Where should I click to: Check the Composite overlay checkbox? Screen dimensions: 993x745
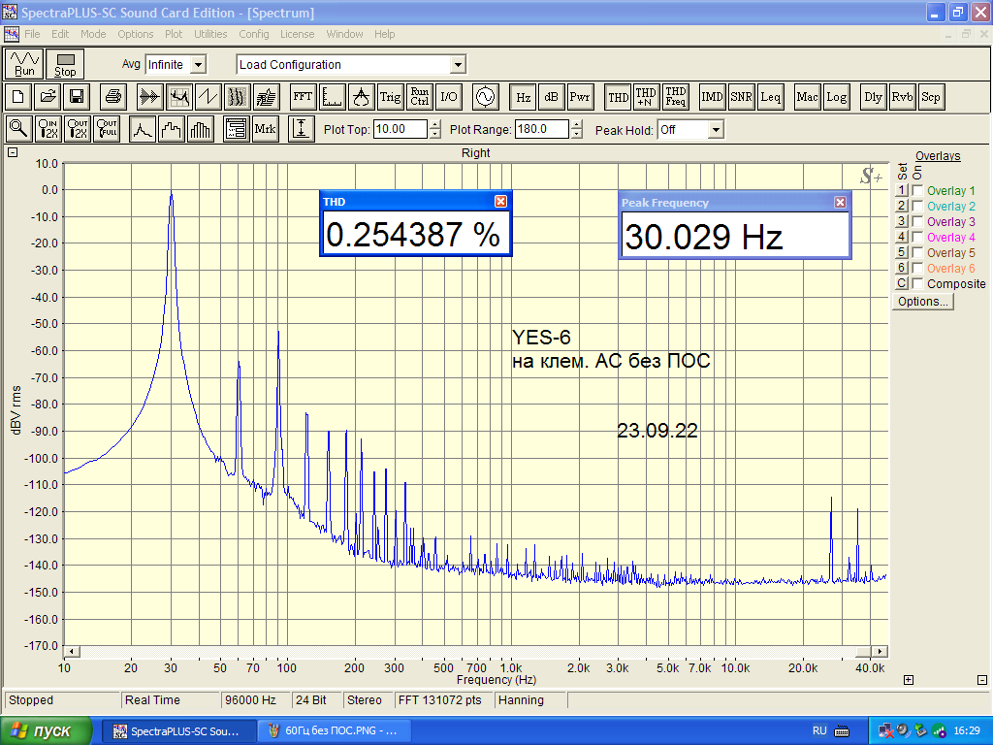tap(917, 284)
